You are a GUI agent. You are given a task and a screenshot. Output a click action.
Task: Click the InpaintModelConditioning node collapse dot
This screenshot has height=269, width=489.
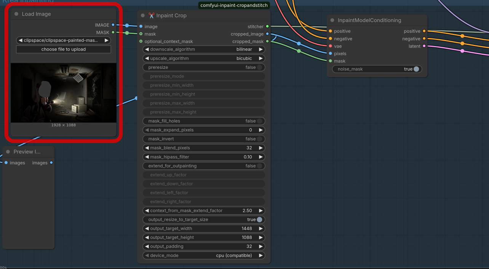tap(332, 20)
